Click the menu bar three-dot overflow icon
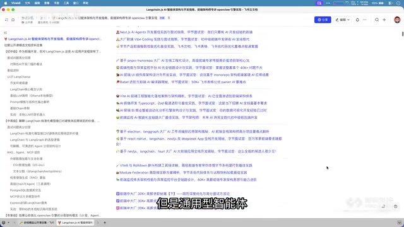This screenshot has width=404, height=227. pyautogui.click(x=328, y=3)
